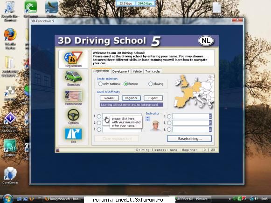Click the NL country badge

click(x=206, y=41)
